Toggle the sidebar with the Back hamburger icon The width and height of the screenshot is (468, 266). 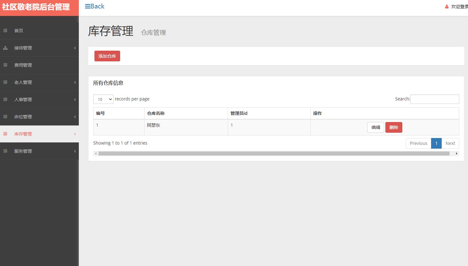(88, 6)
